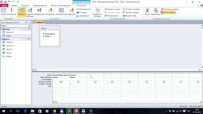Image resolution: width=203 pixels, height=114 pixels.
Task: Choose the Удаление query type
Action: click(72, 12)
